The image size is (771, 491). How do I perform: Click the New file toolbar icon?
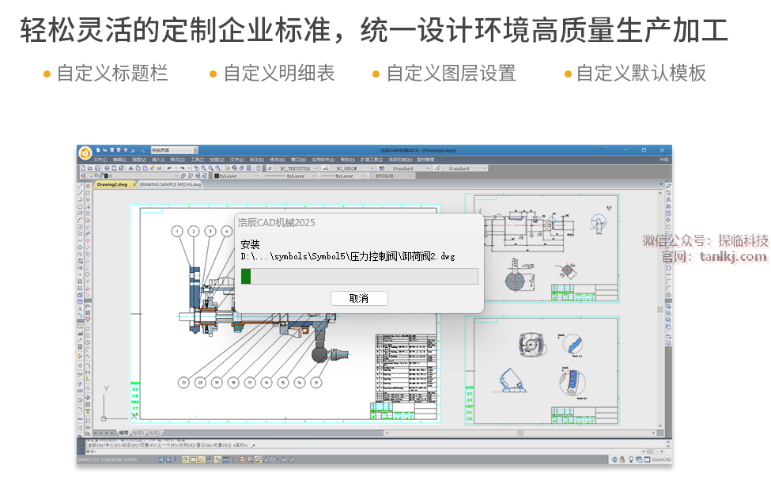(83, 168)
